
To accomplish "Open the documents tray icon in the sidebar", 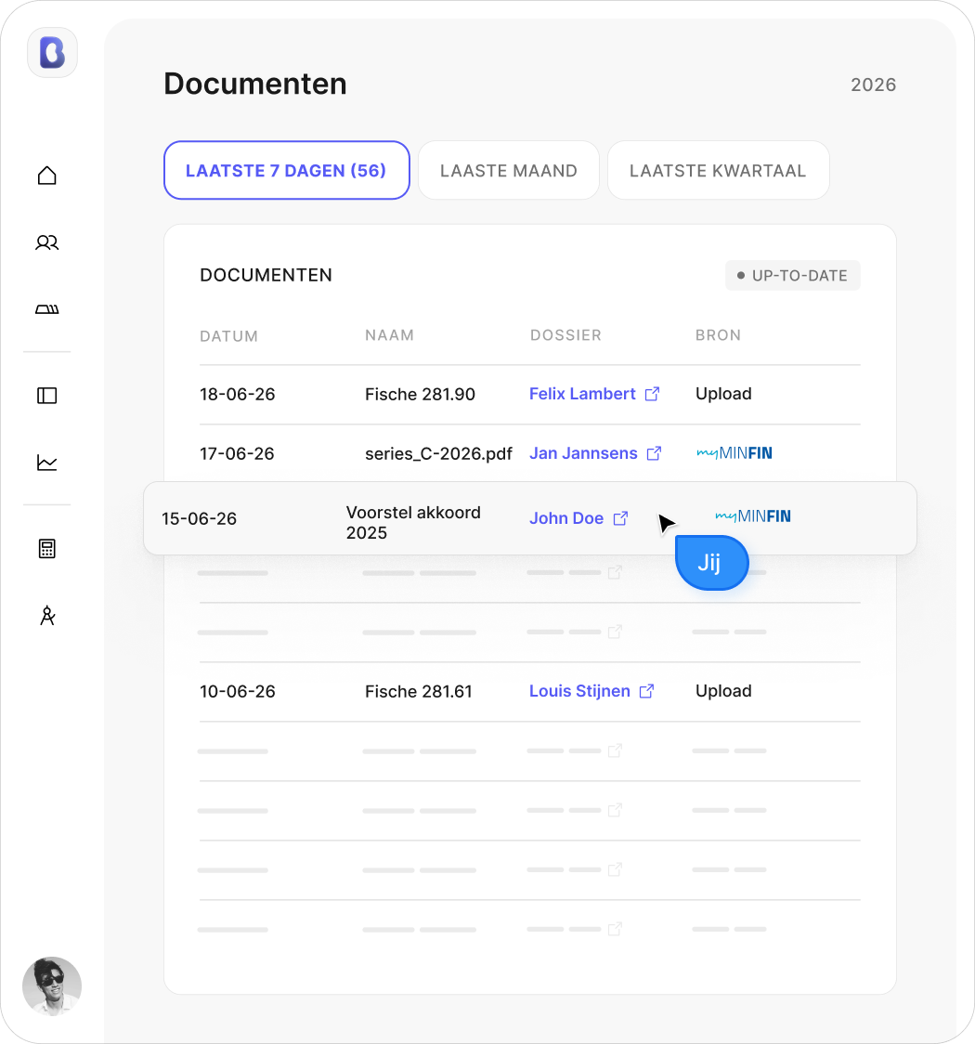I will 46,309.
